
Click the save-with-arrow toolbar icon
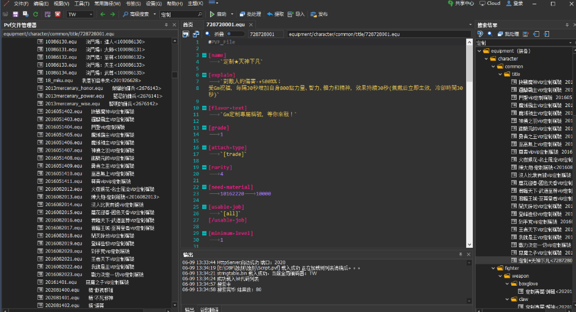[x=48, y=14]
